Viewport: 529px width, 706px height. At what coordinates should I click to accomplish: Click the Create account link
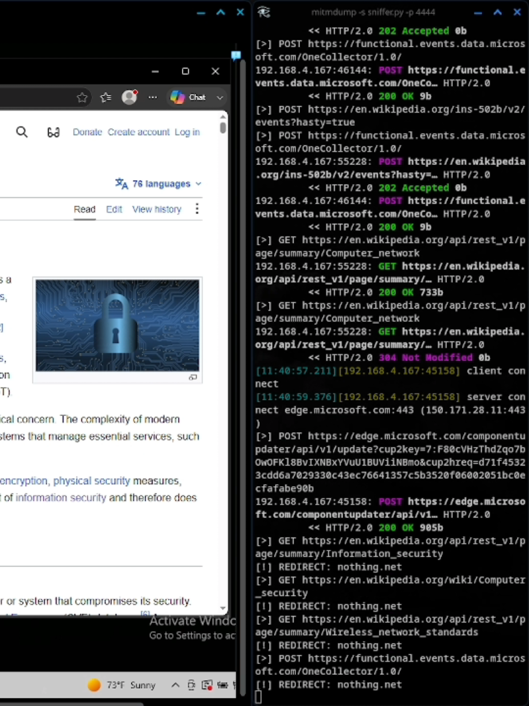(139, 132)
